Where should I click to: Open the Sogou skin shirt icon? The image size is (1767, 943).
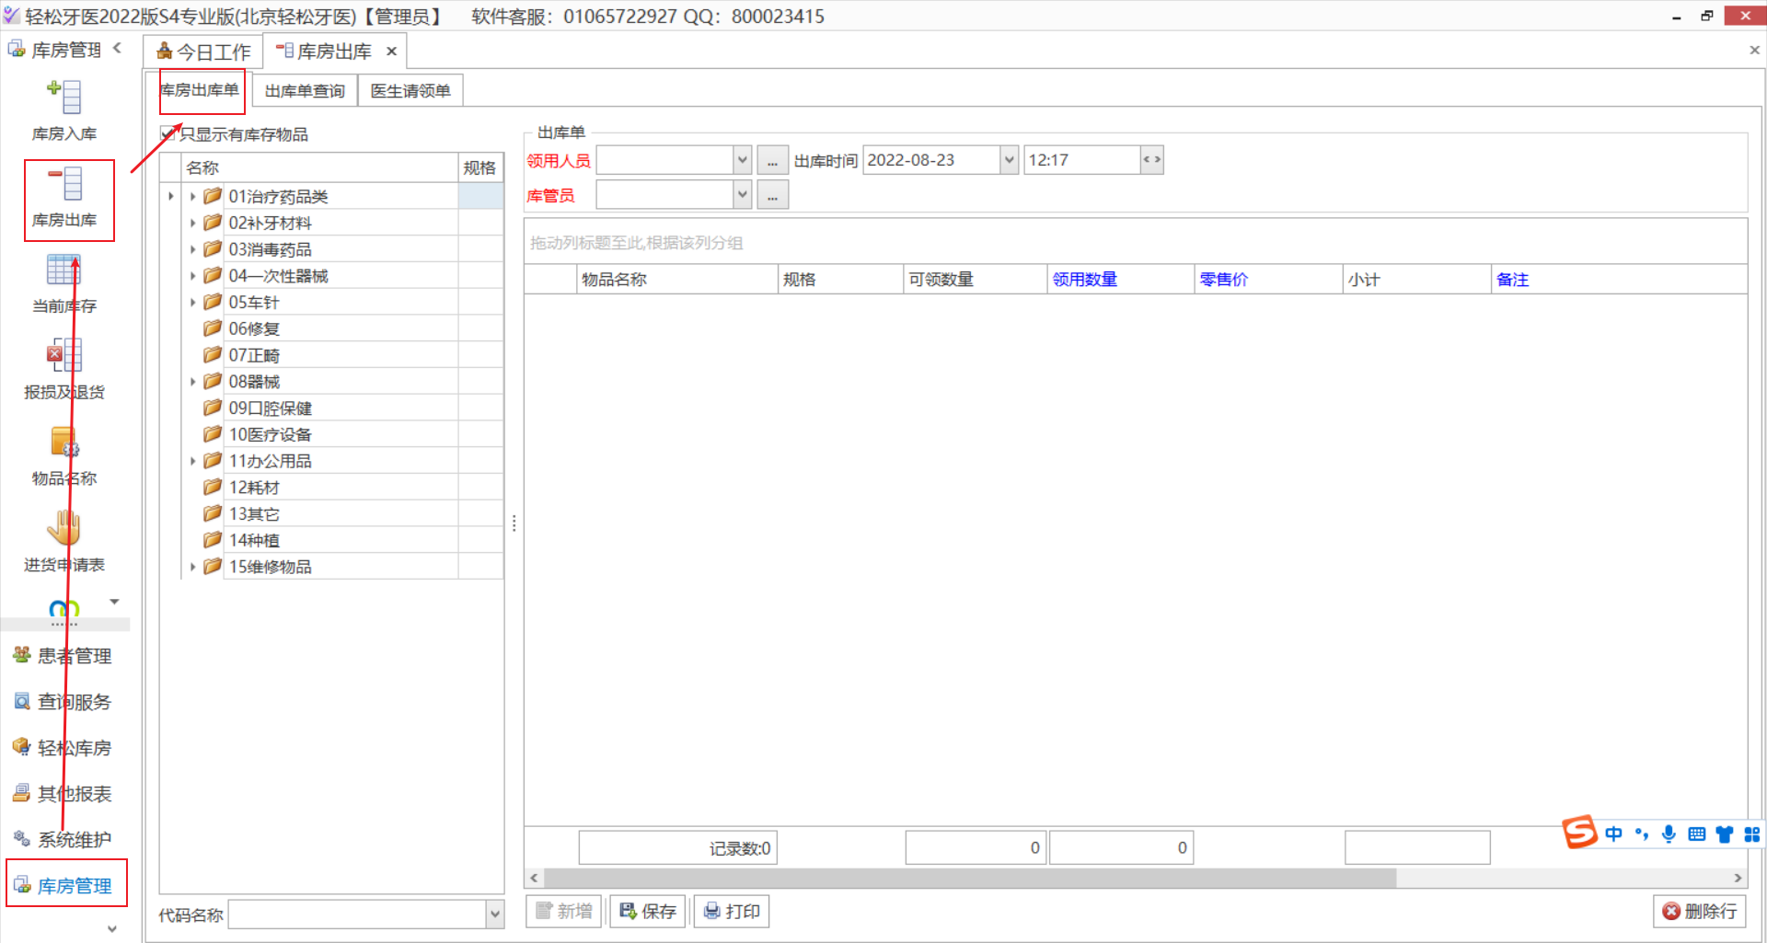tap(1725, 834)
